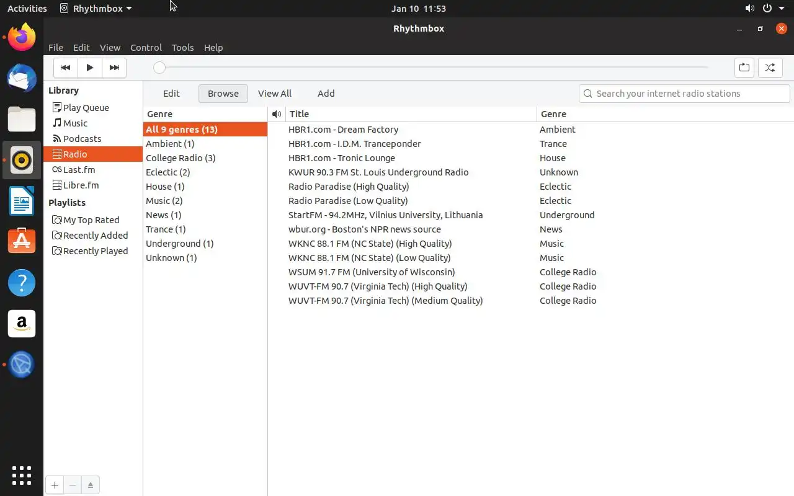Click the speaker column header icon

[277, 114]
